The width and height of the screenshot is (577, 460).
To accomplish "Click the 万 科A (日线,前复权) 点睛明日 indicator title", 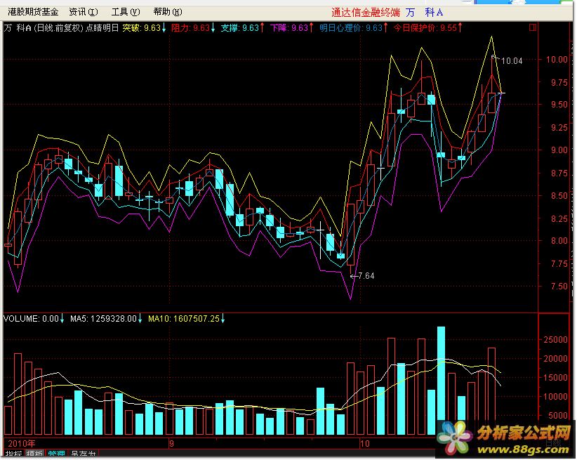I will (61, 28).
